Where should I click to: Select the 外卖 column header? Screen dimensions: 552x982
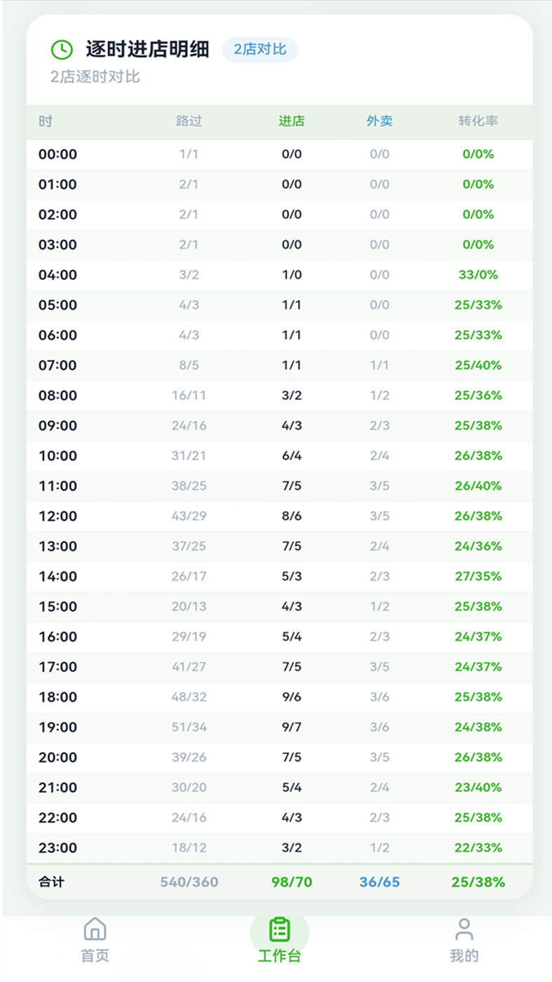(379, 121)
